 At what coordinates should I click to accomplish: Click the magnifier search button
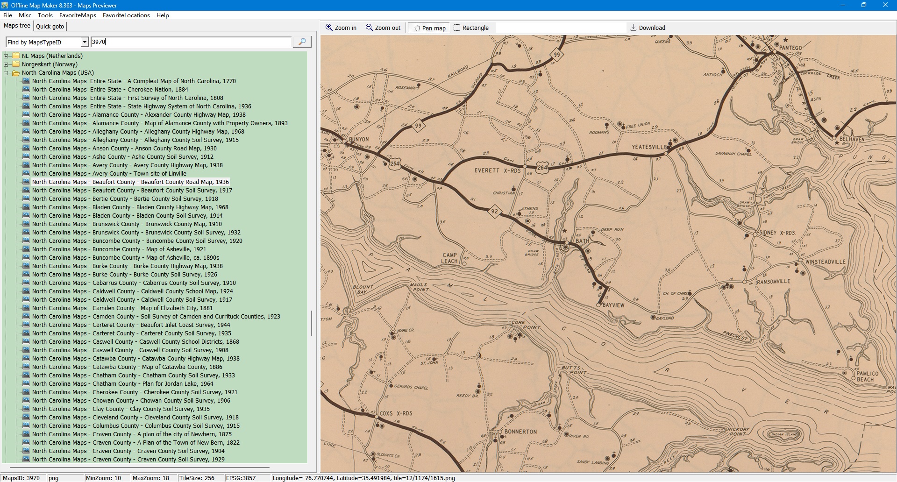(x=302, y=42)
